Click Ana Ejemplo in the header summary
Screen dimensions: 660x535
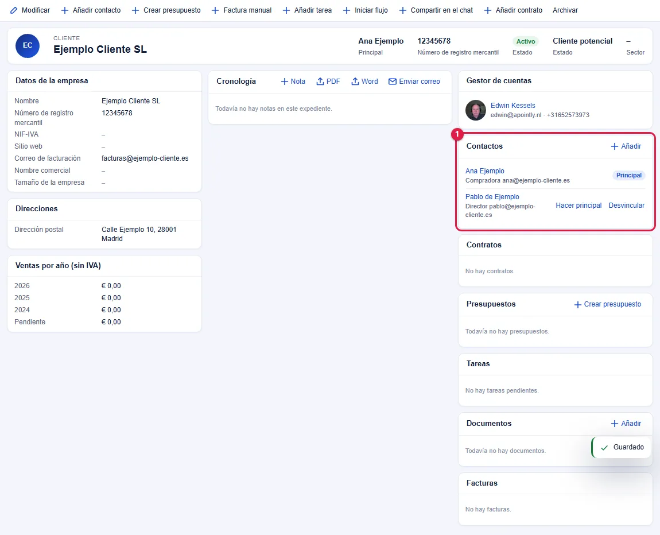[381, 41]
